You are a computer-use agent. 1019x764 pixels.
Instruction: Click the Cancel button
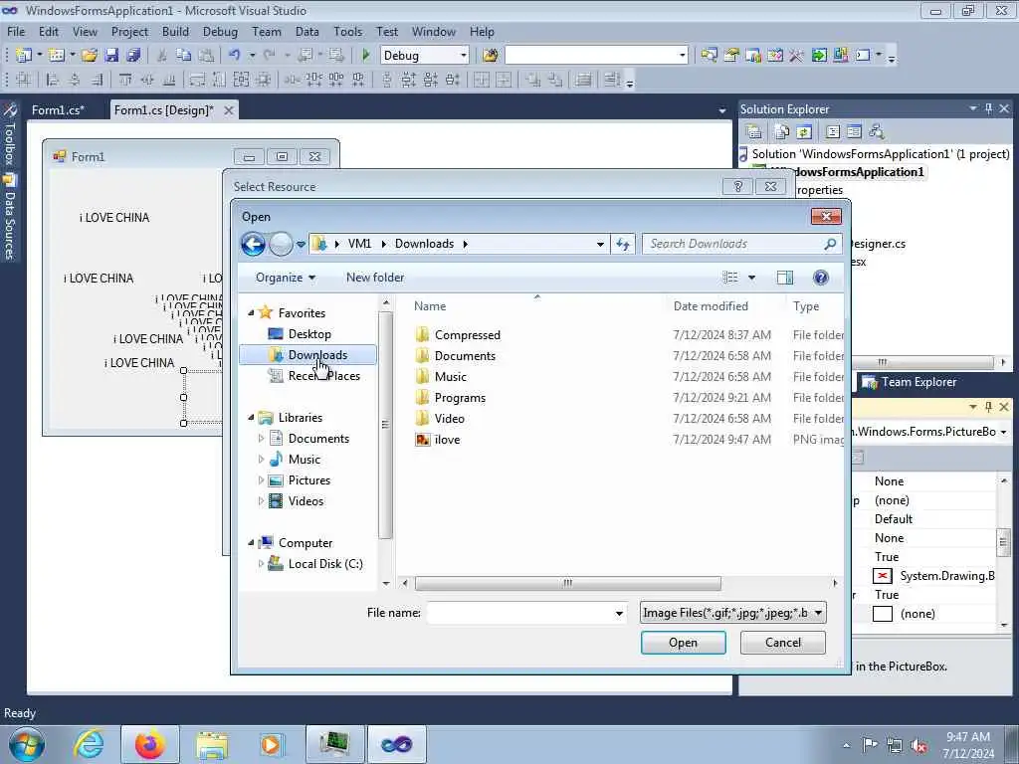tap(782, 643)
